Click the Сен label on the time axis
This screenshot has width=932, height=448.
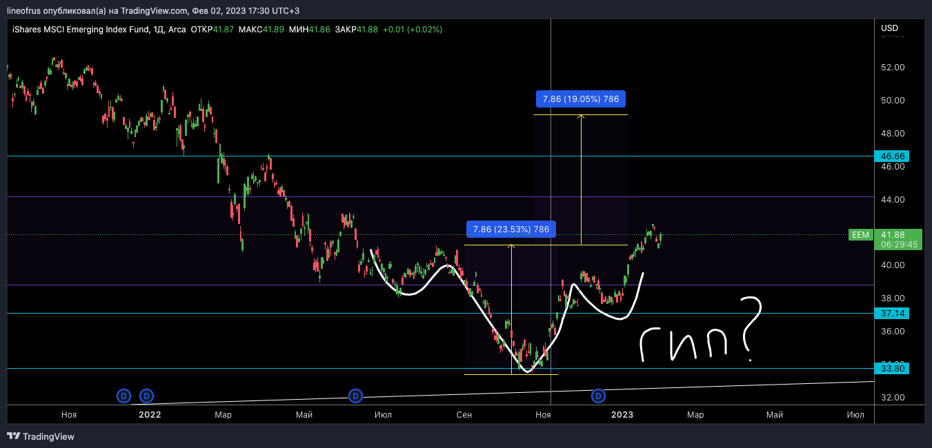[464, 415]
